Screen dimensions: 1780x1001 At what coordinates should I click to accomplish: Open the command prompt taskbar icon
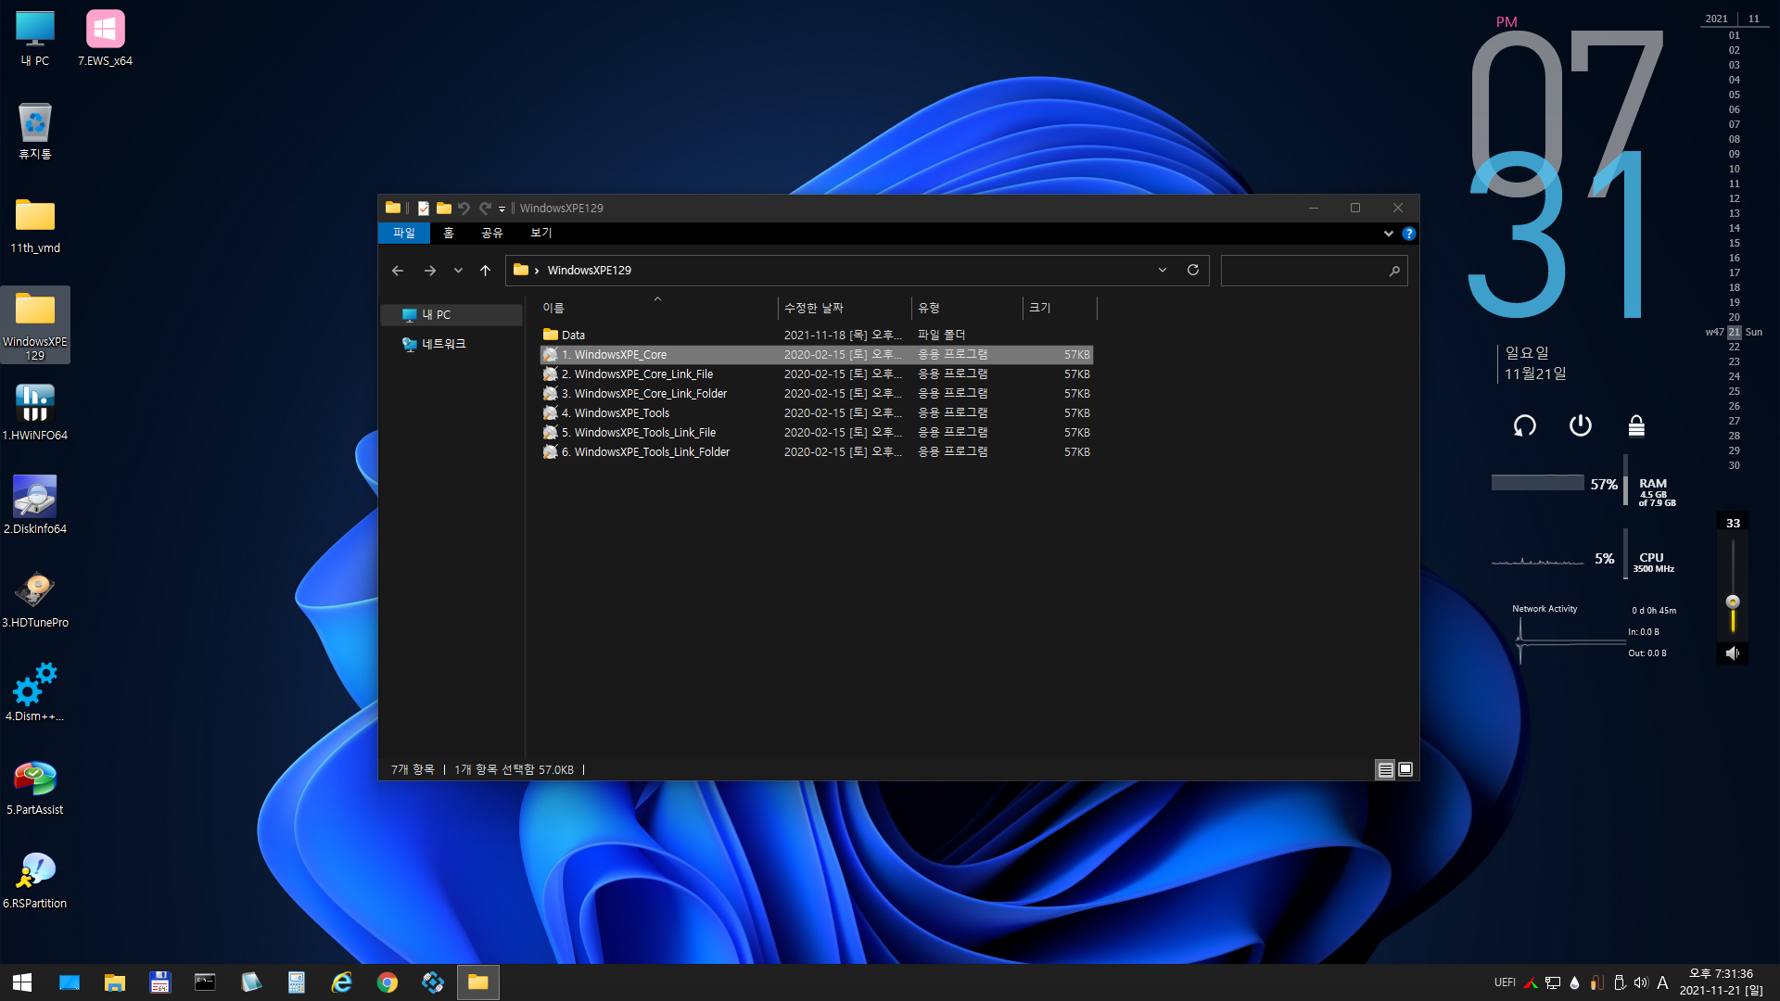tap(205, 982)
